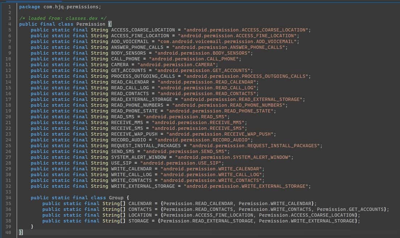Image resolution: width=400 pixels, height=238 pixels.
Task: Click line number 1 in the gutter
Action: click(x=9, y=7)
